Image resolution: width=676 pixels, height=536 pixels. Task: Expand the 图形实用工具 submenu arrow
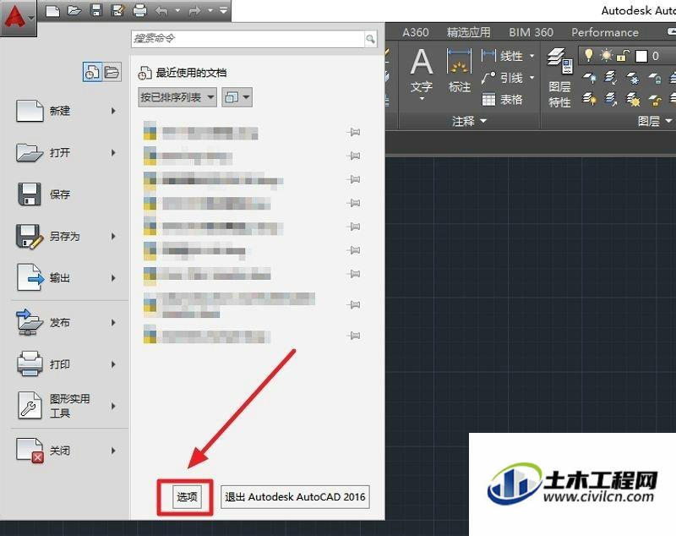[113, 406]
